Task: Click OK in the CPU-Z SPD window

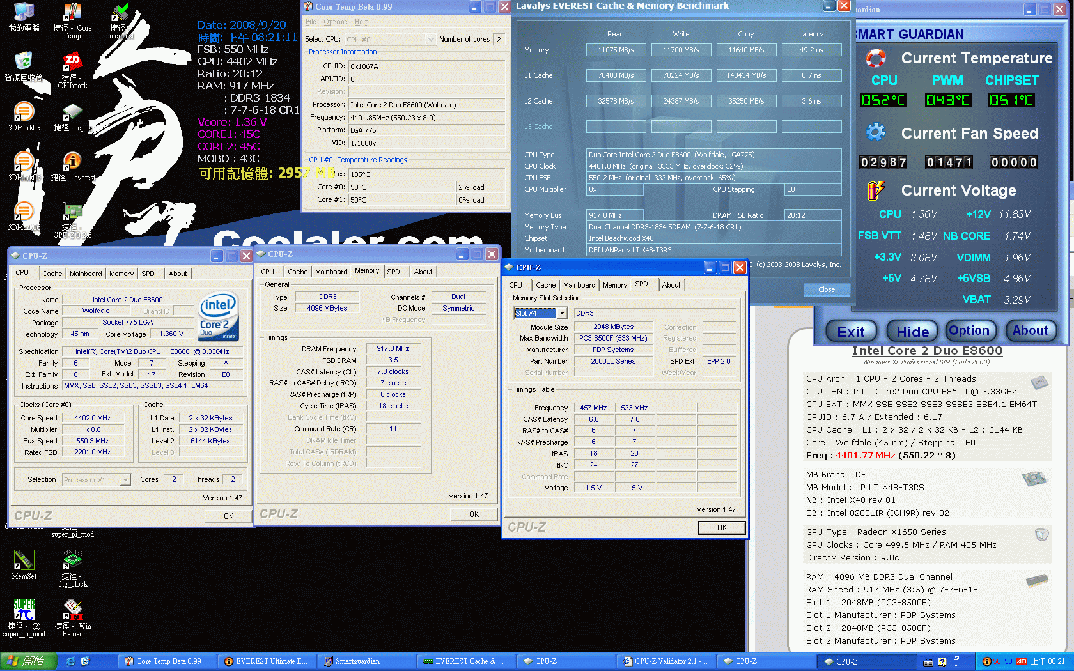Action: point(722,528)
